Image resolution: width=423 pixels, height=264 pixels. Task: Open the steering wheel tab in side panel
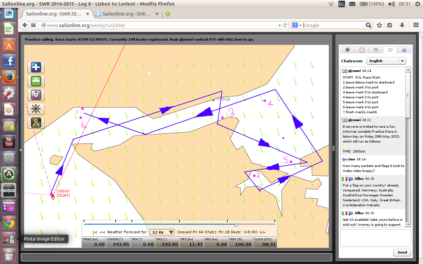348,50
